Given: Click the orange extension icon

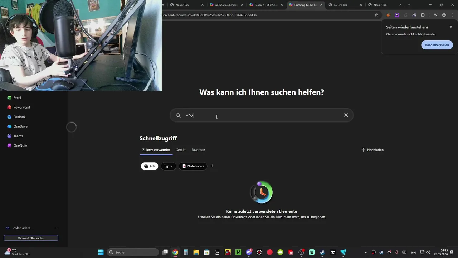Looking at the screenshot, I should click(x=388, y=15).
